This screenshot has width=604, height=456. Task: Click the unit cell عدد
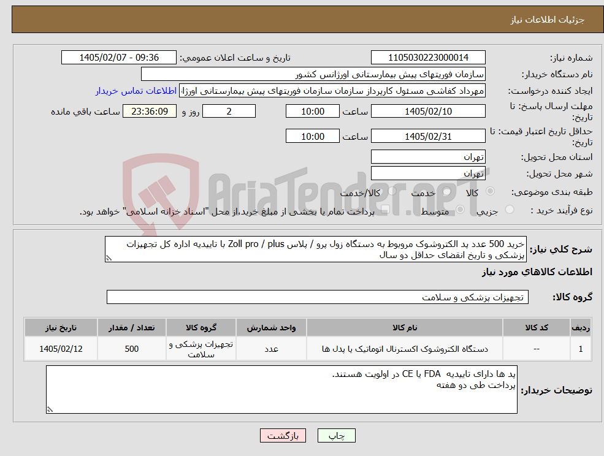point(271,349)
